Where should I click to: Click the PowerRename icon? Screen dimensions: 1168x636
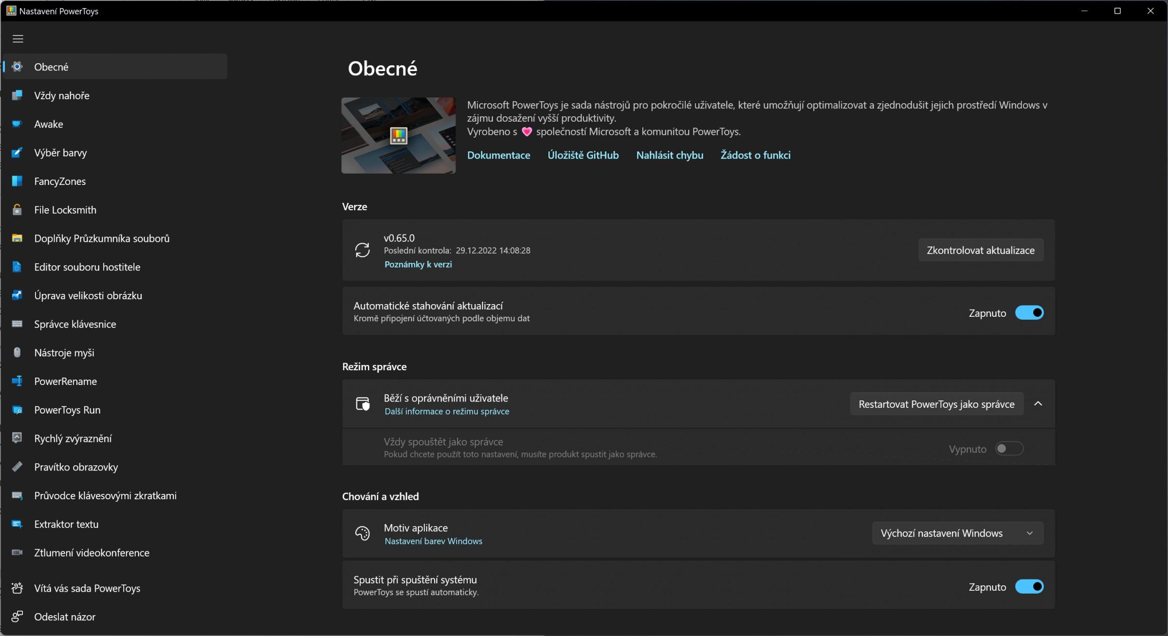click(x=17, y=381)
